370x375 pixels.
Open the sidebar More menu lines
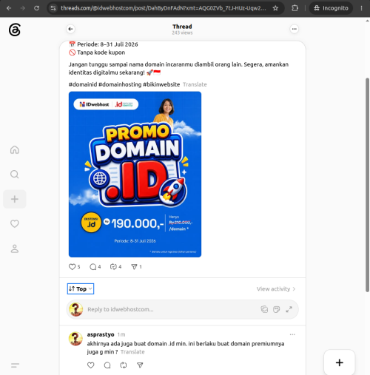click(x=15, y=365)
